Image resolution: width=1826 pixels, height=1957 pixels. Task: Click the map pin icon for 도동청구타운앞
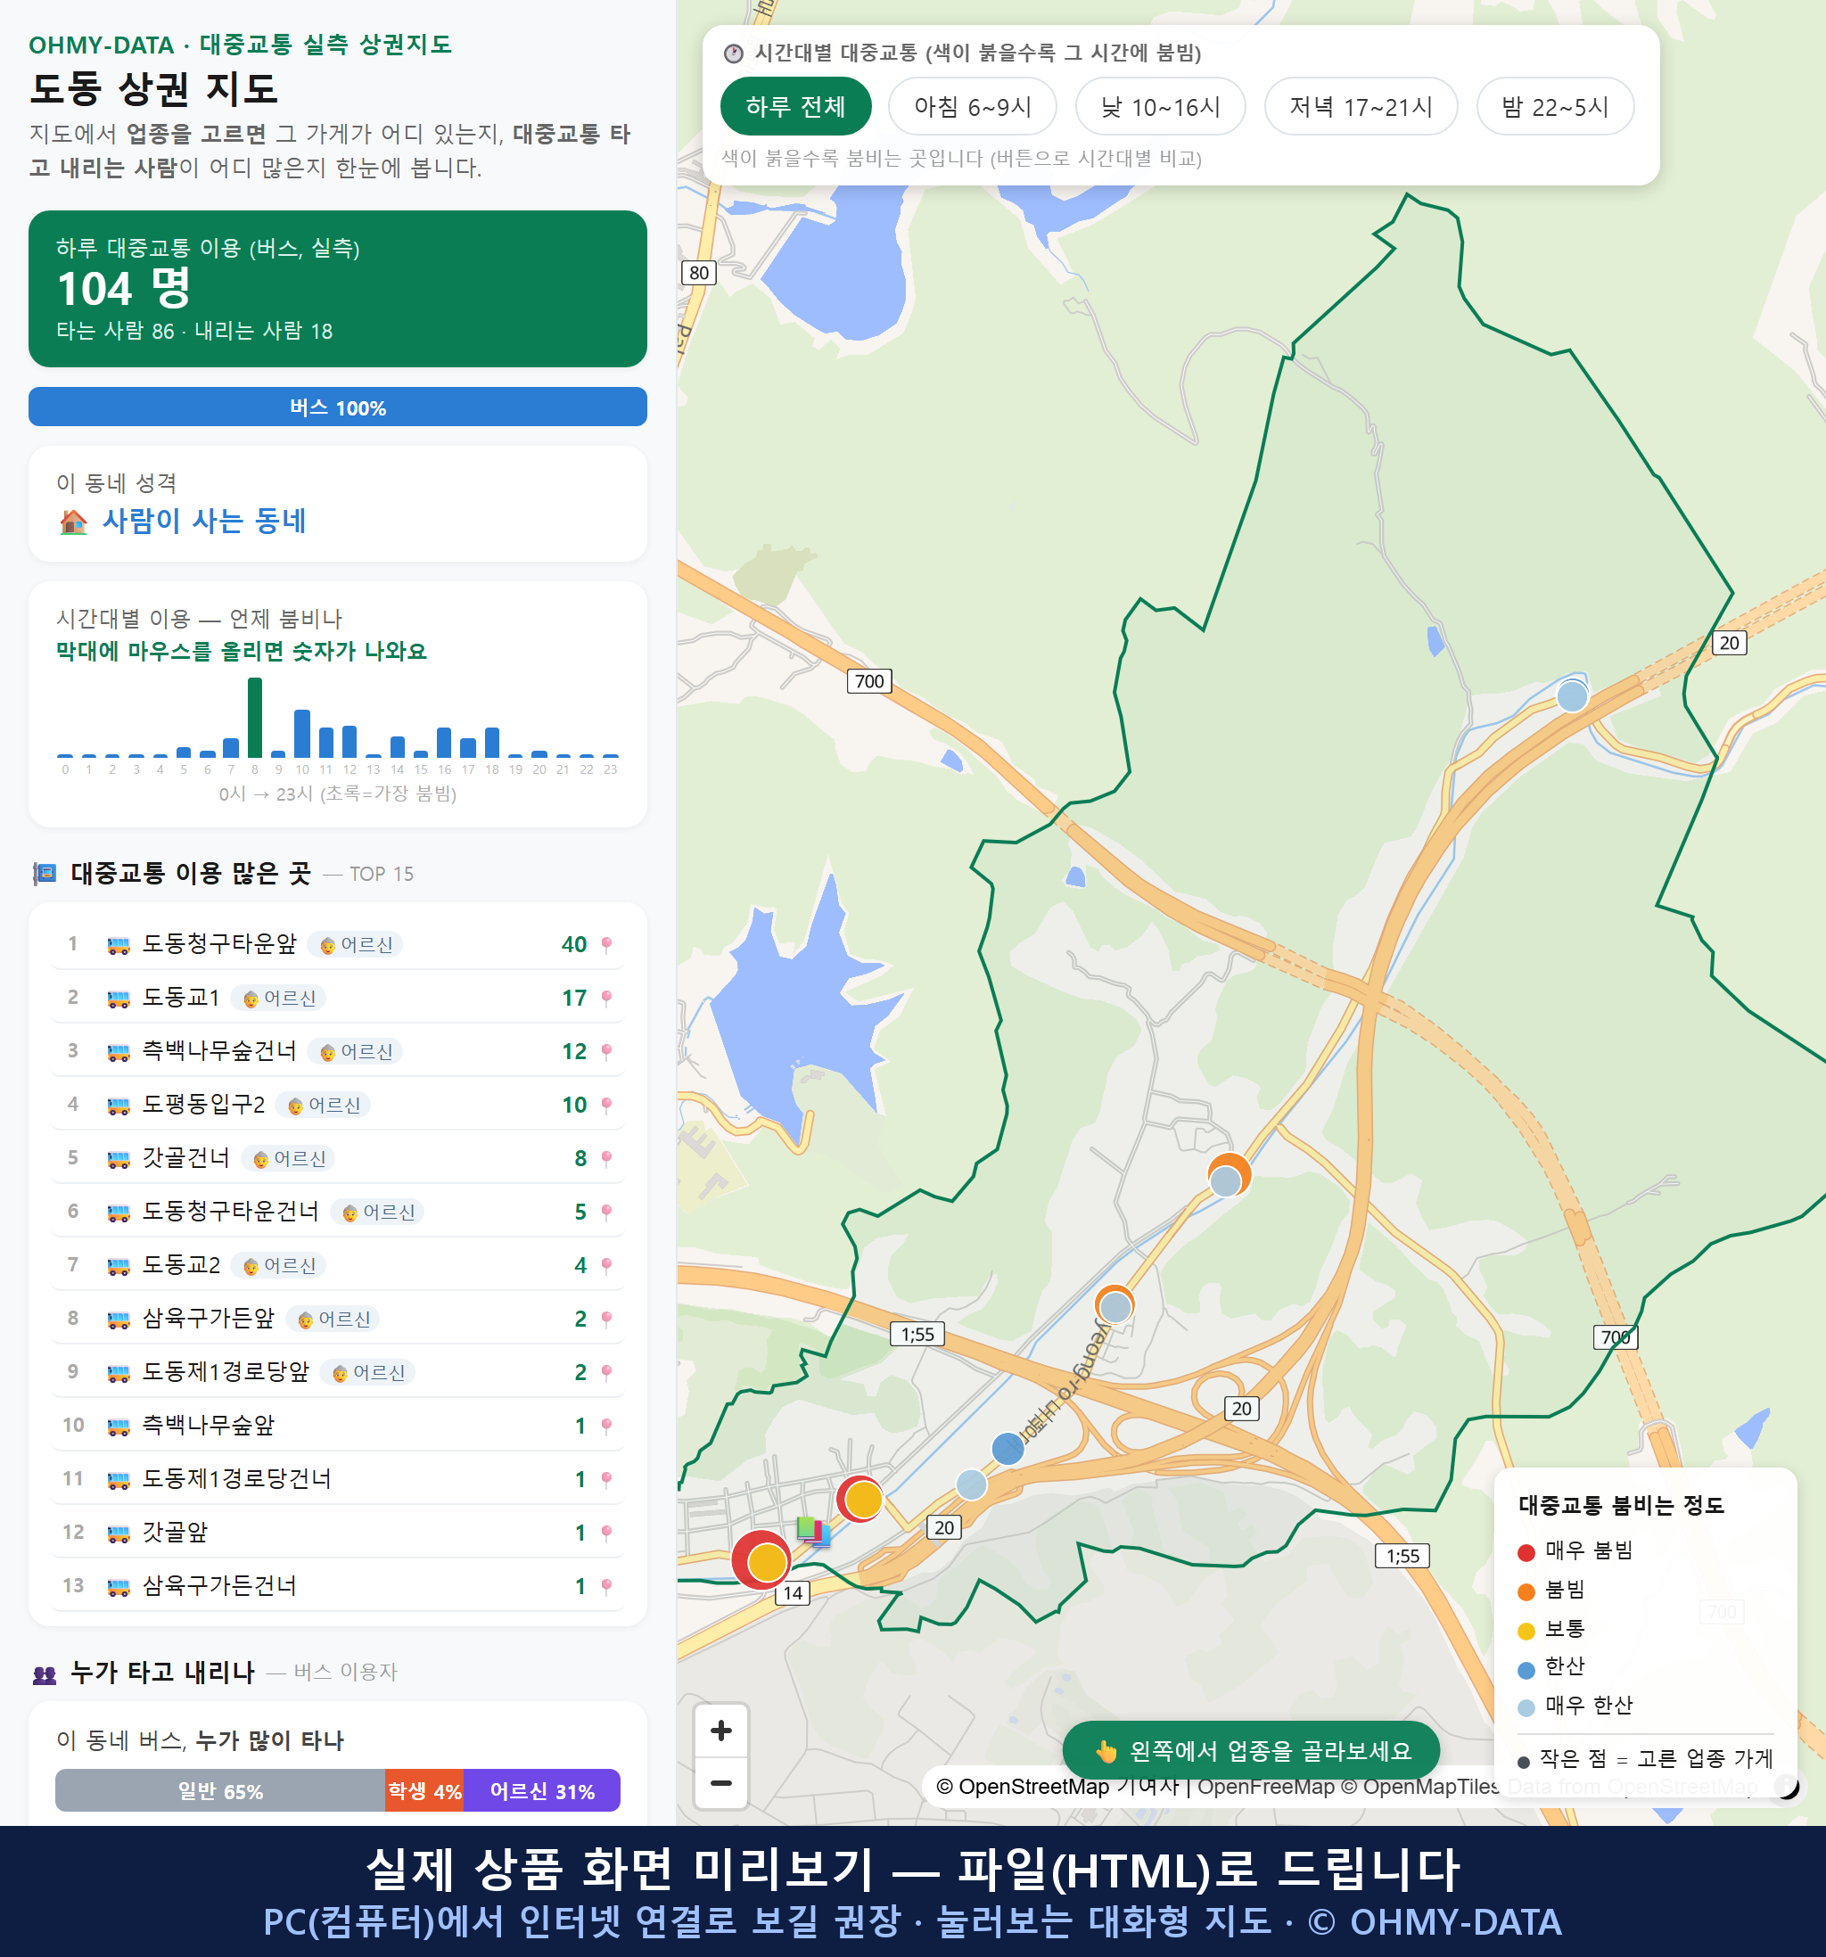tap(606, 945)
